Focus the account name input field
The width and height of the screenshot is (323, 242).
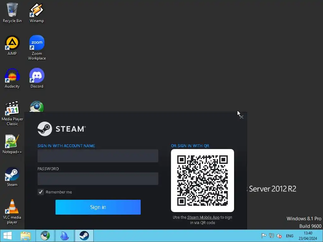coord(98,156)
